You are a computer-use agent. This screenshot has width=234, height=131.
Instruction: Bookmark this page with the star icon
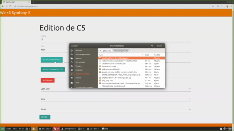click(213, 7)
